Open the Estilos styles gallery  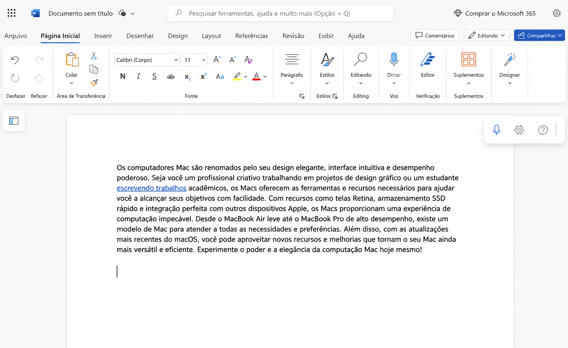click(x=327, y=60)
